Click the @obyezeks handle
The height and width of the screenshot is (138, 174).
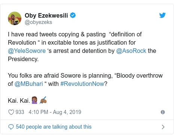[38, 22]
